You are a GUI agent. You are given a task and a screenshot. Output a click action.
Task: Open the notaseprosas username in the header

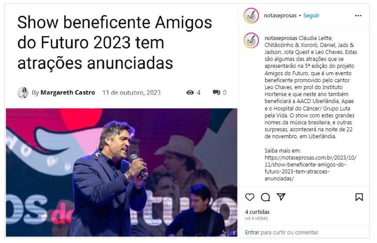pyautogui.click(x=280, y=15)
